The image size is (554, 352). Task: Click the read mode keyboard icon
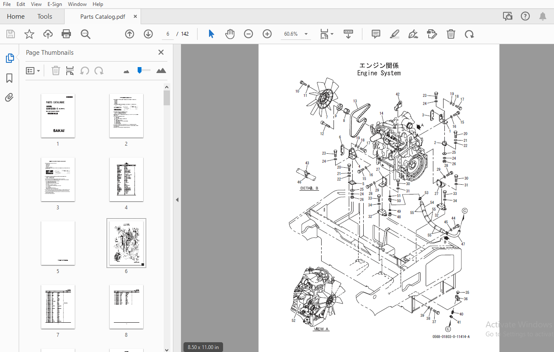click(x=348, y=34)
